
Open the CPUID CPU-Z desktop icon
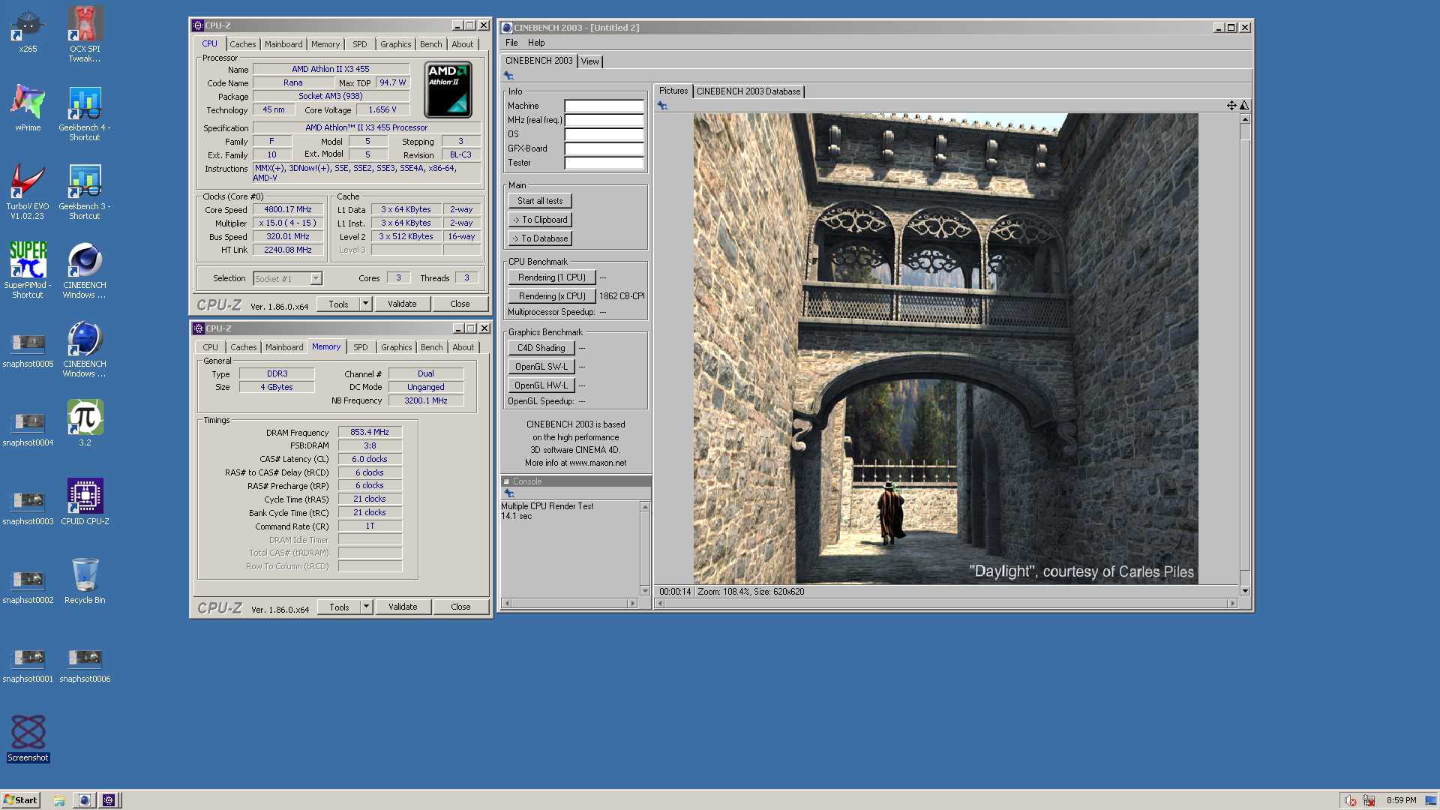point(85,502)
